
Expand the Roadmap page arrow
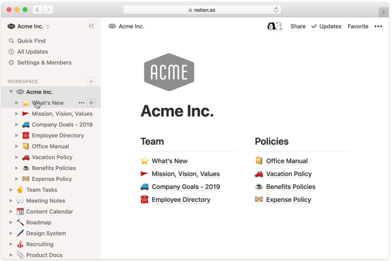(x=11, y=222)
